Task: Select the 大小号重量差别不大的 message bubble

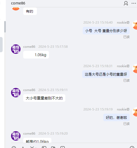Action: 44,98
